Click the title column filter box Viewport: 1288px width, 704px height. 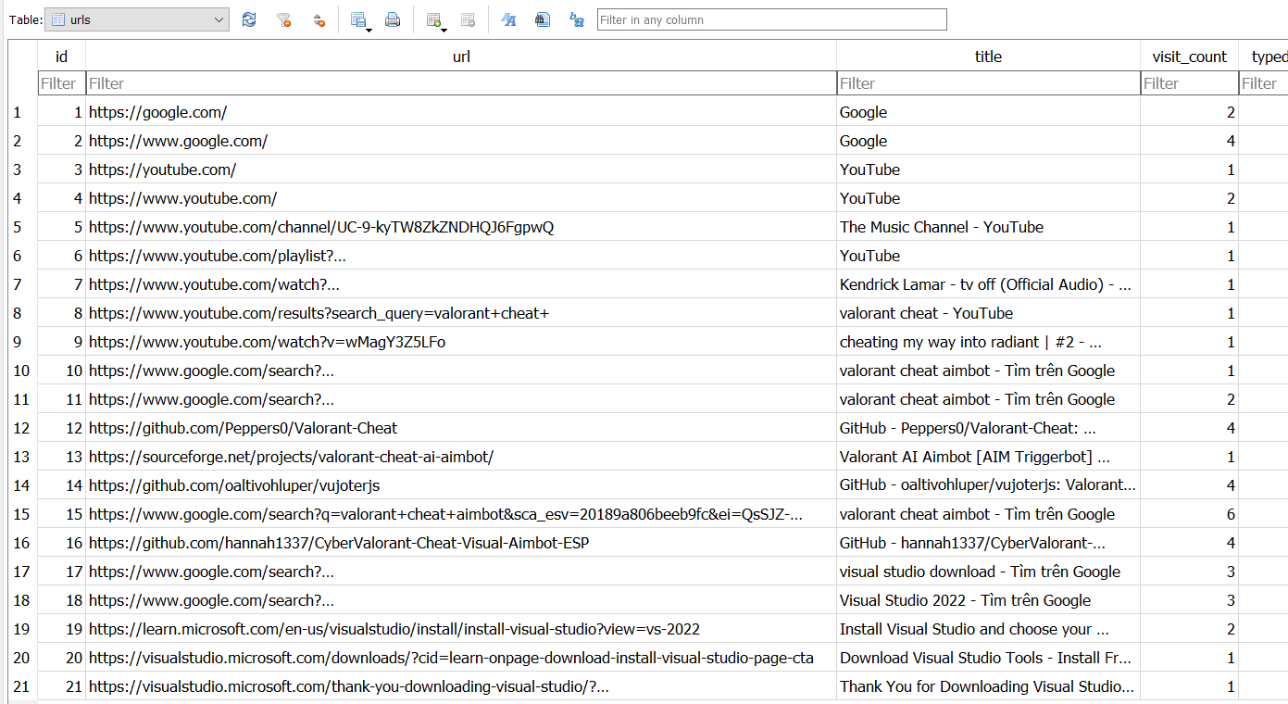click(988, 83)
